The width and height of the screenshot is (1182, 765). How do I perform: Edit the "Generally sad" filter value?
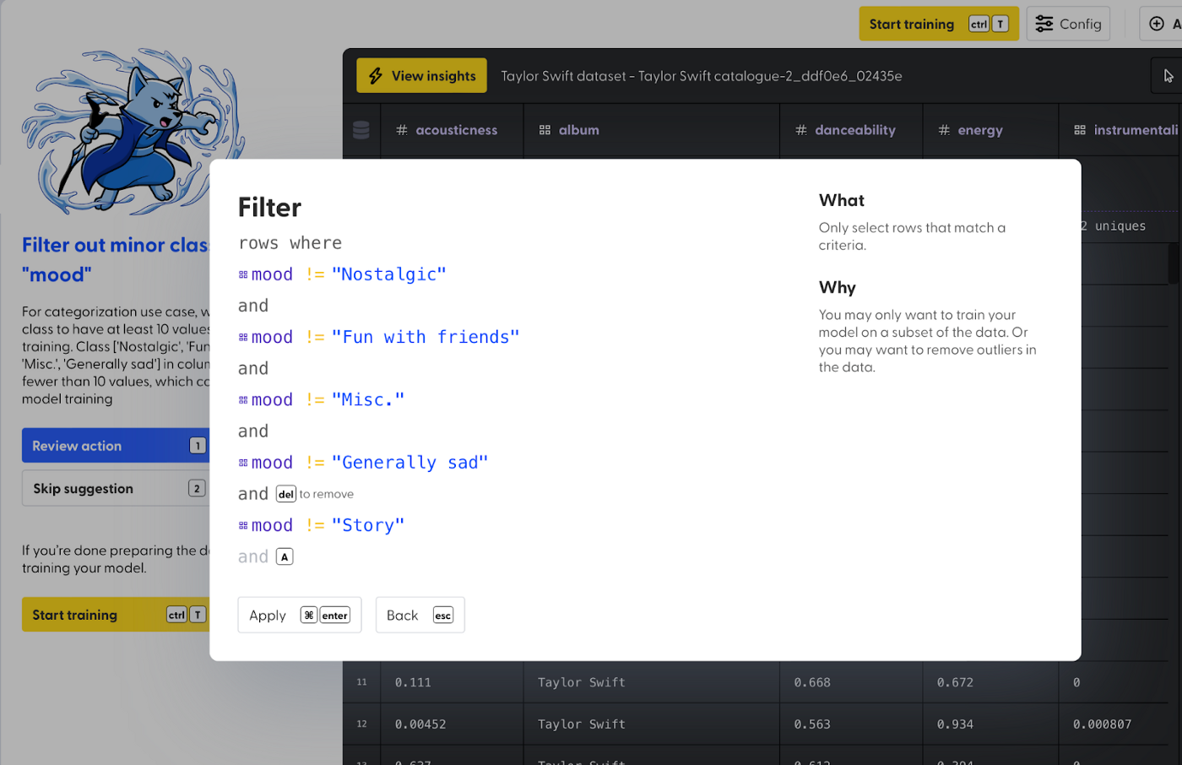pyautogui.click(x=409, y=463)
